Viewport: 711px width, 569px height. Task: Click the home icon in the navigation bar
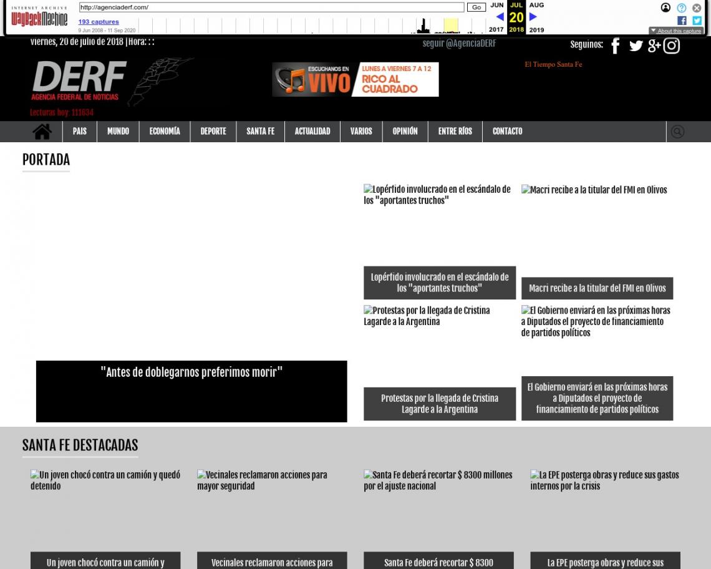(42, 132)
